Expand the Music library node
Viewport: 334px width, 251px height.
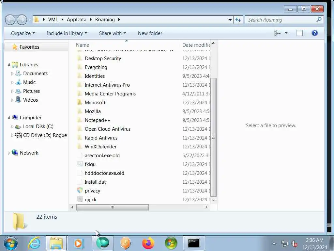coord(12,82)
